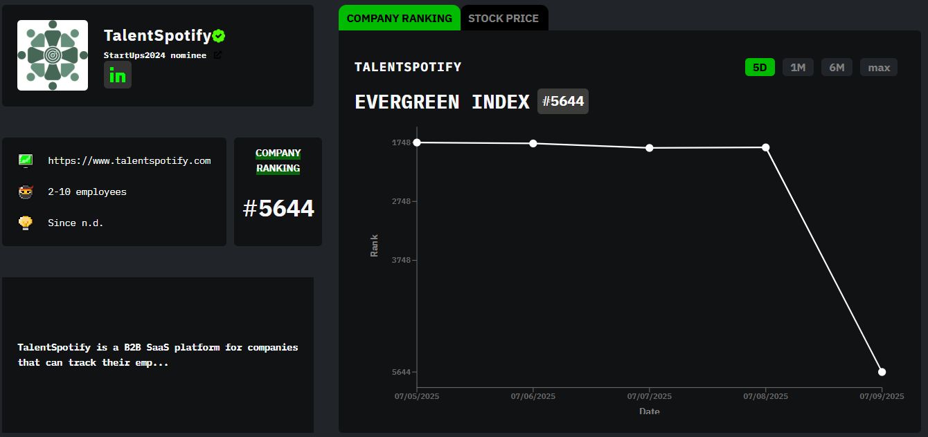Click the Company Ranking label in the rank card
This screenshot has width=928, height=437.
point(278,160)
